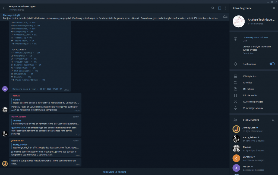This screenshot has height=175, width=278.
Task: Disable group Notifications
Action: coord(271,64)
